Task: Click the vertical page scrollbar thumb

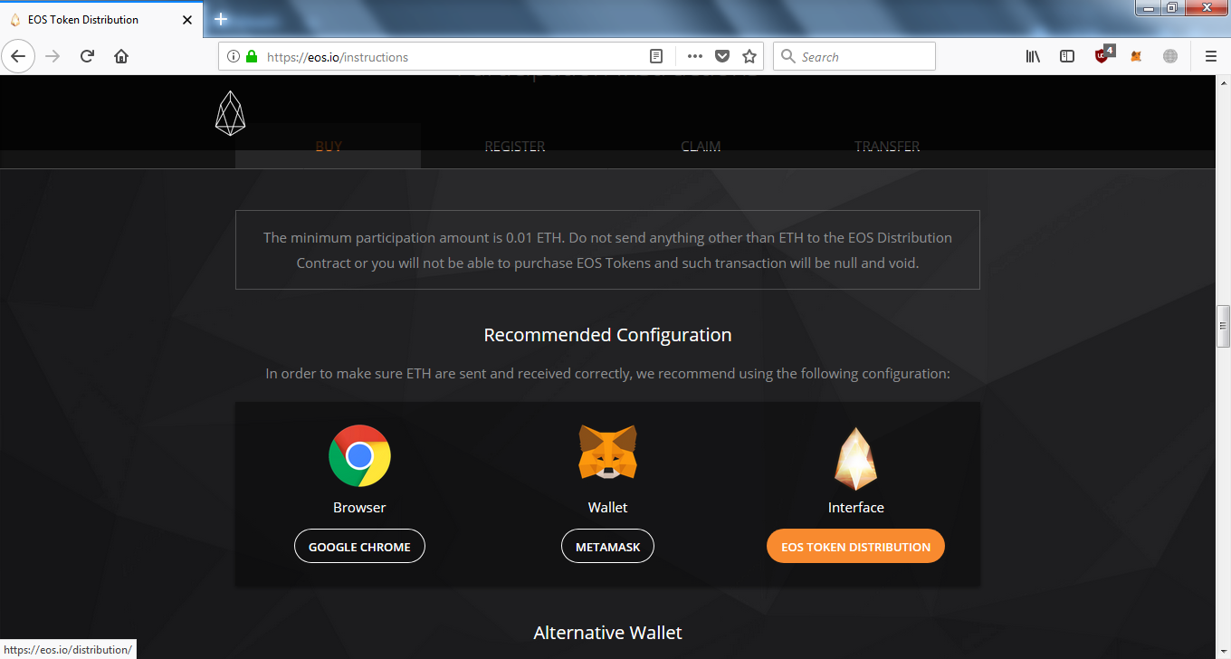Action: (1223, 326)
